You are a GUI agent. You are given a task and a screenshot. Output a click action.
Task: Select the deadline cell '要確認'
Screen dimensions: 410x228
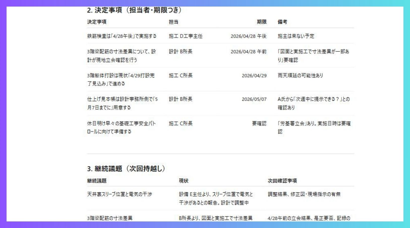(x=259, y=123)
